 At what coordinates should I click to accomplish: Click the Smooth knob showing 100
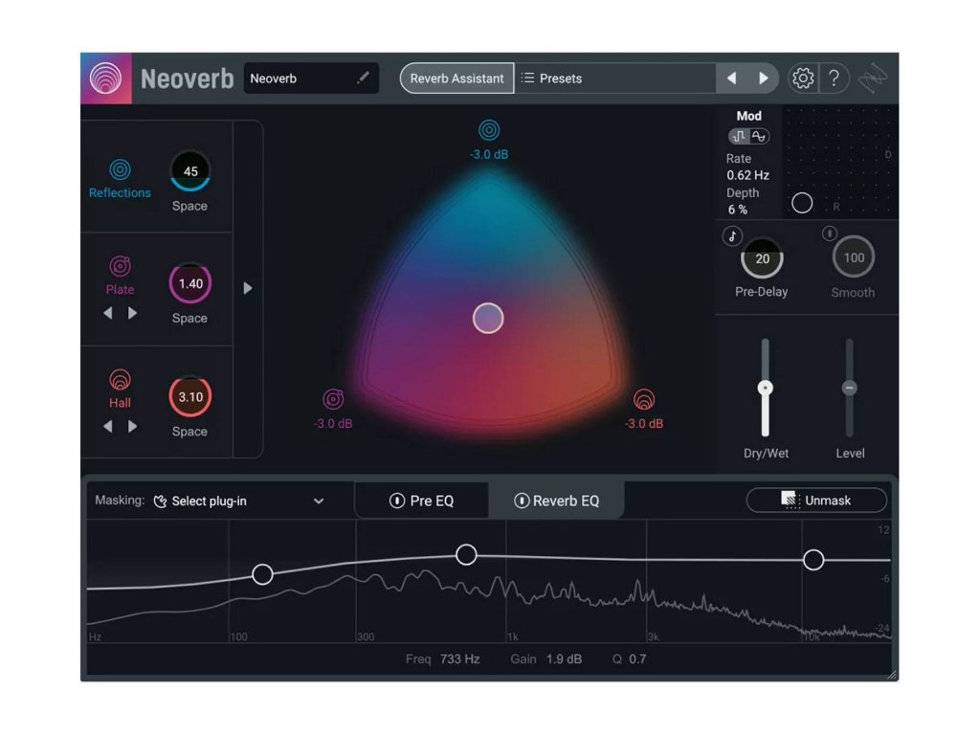pos(854,257)
